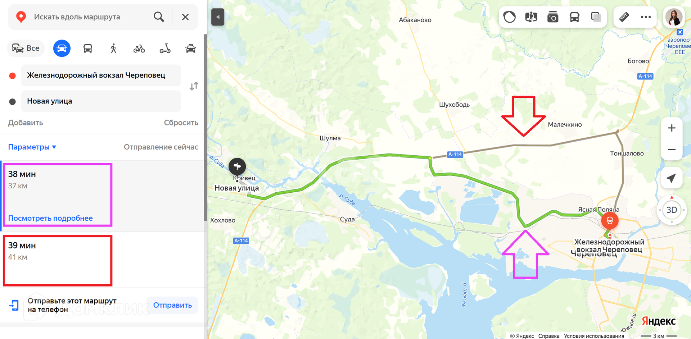Select the Все transport modes tab
The image size is (691, 339).
coord(26,48)
